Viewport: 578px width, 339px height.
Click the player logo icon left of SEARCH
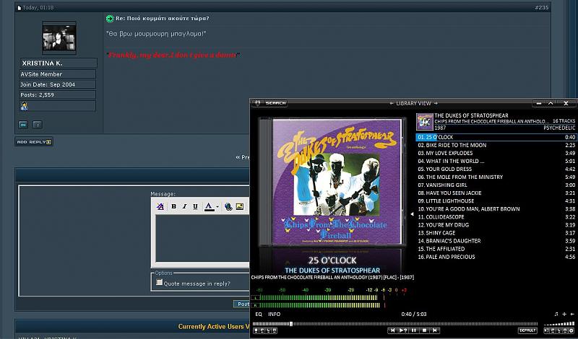point(257,103)
